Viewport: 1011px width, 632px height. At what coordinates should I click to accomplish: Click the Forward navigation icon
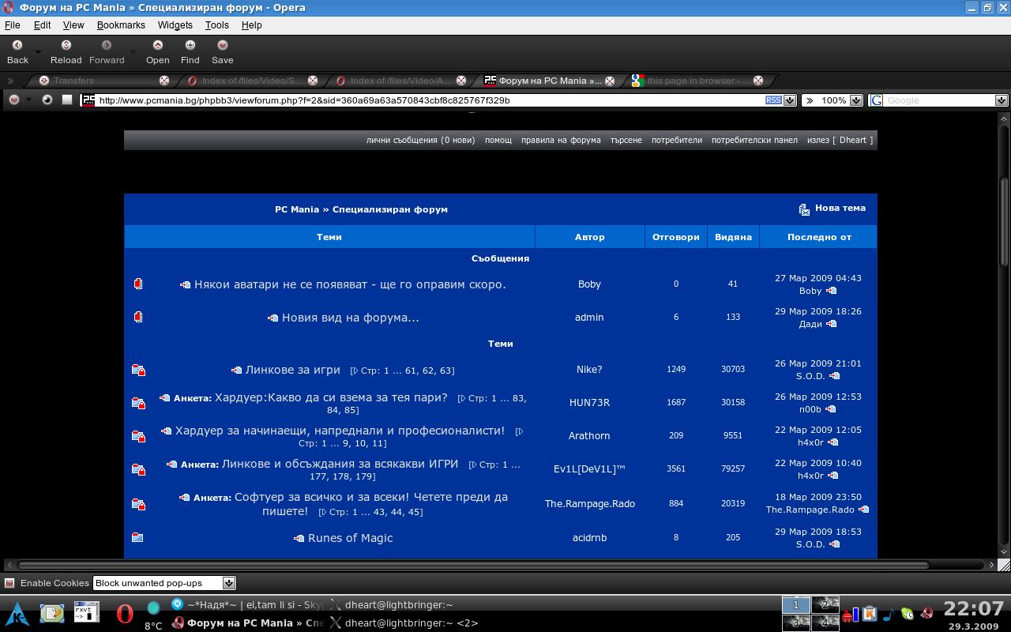(x=107, y=45)
